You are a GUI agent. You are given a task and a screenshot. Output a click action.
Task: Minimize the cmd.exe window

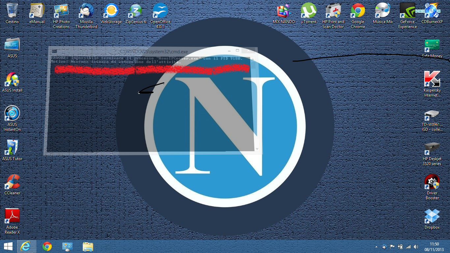click(230, 51)
